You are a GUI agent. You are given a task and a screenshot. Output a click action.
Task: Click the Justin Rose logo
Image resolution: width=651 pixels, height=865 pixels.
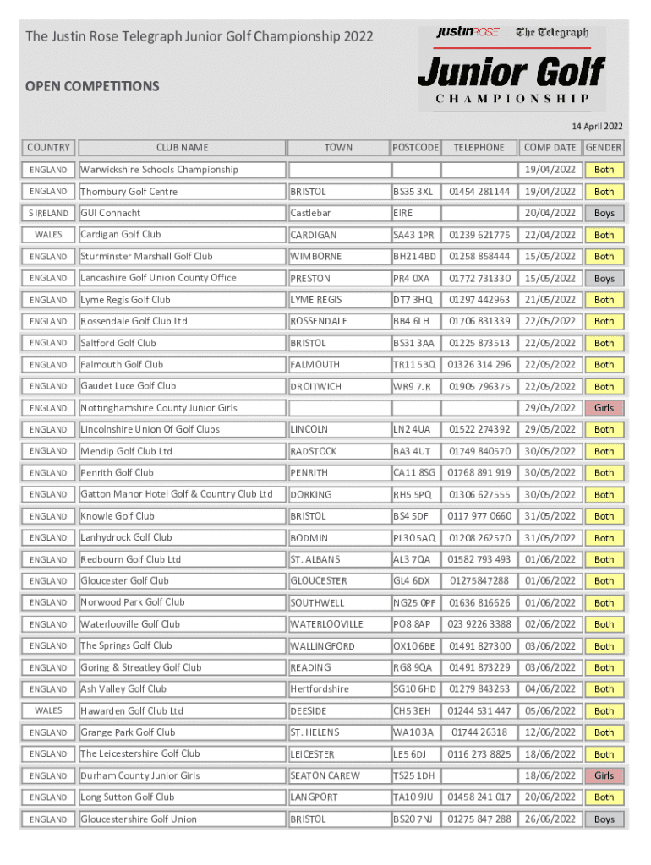468,33
